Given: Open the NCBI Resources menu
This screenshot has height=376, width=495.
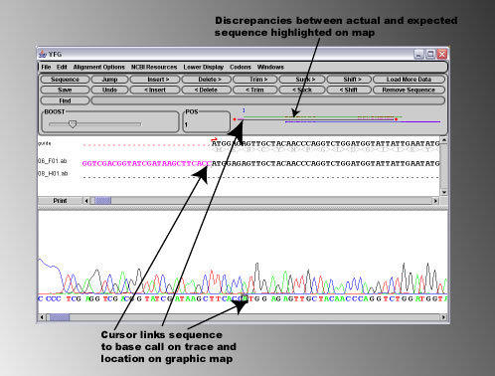Looking at the screenshot, I should pyautogui.click(x=154, y=67).
